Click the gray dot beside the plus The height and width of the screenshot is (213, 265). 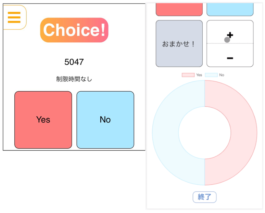(x=227, y=40)
